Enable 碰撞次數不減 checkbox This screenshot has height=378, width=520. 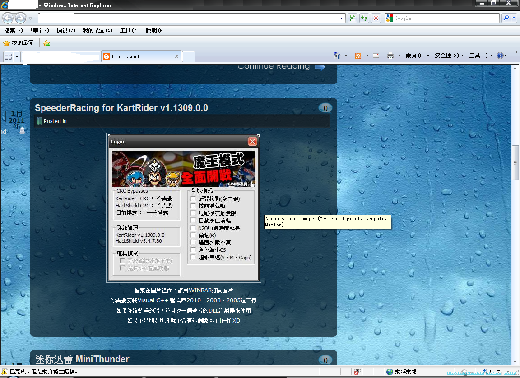(194, 243)
